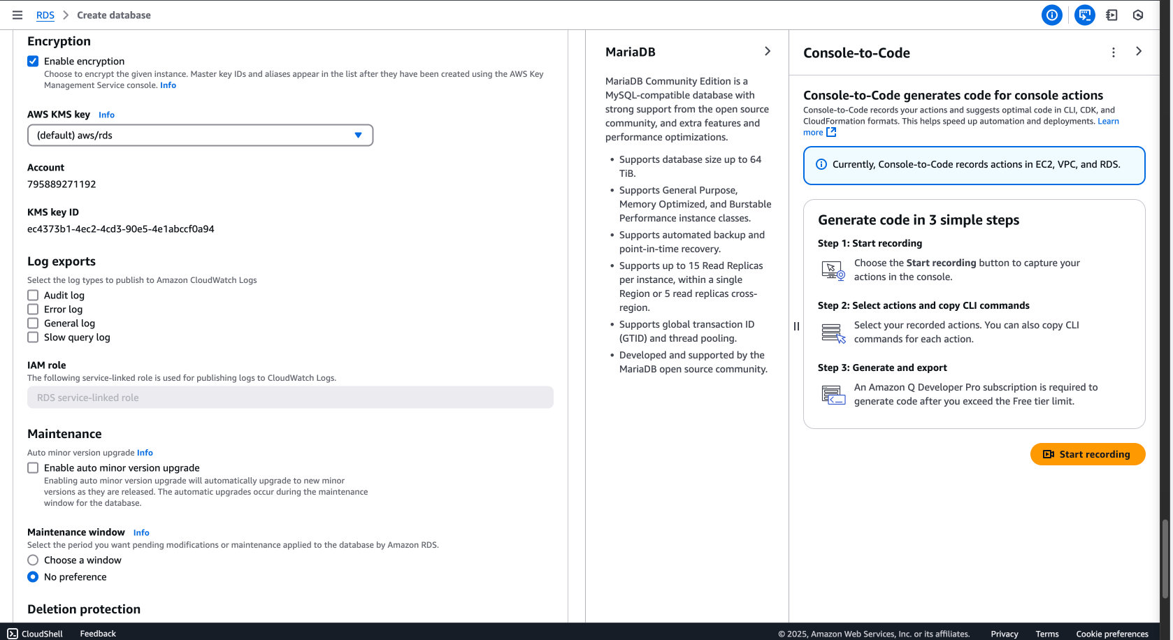
Task: Click the Deletion protection heading
Action: tap(84, 609)
